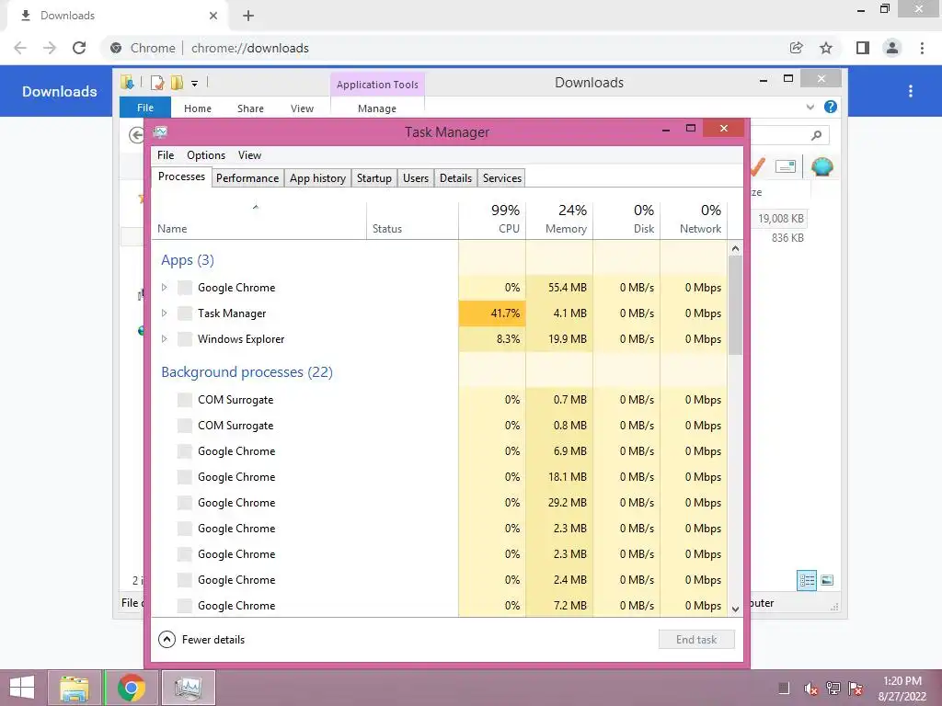
Task: Click the network tray icon
Action: [x=833, y=688]
